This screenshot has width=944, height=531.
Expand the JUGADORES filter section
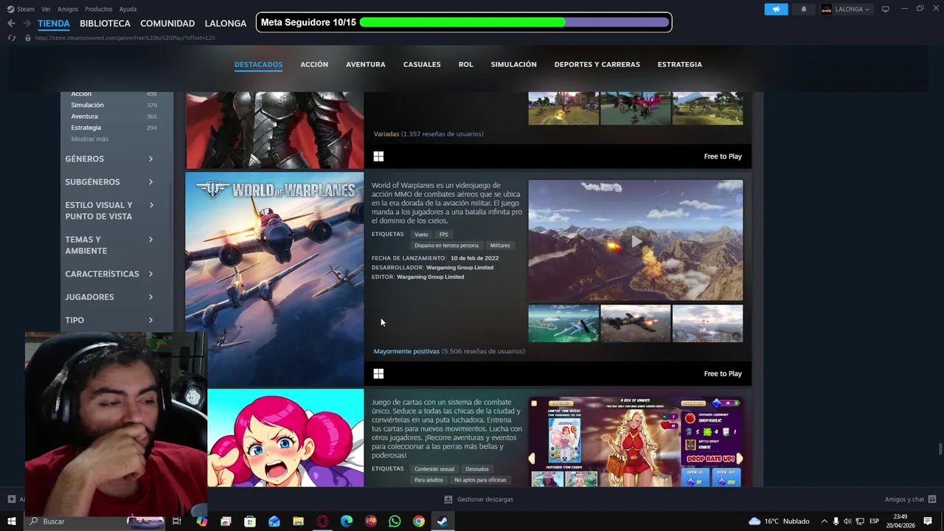point(109,297)
